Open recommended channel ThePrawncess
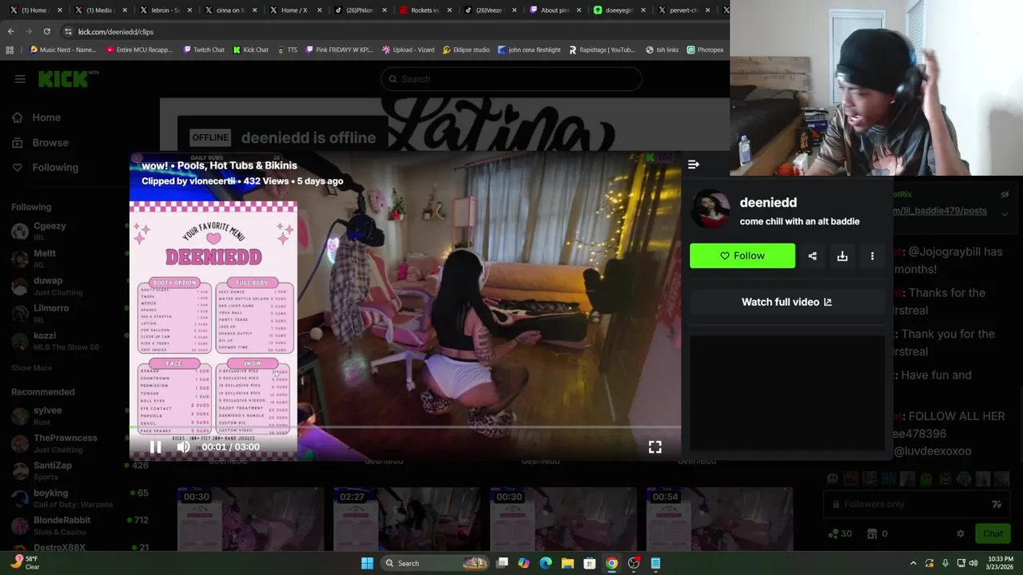1023x575 pixels. pyautogui.click(x=64, y=443)
